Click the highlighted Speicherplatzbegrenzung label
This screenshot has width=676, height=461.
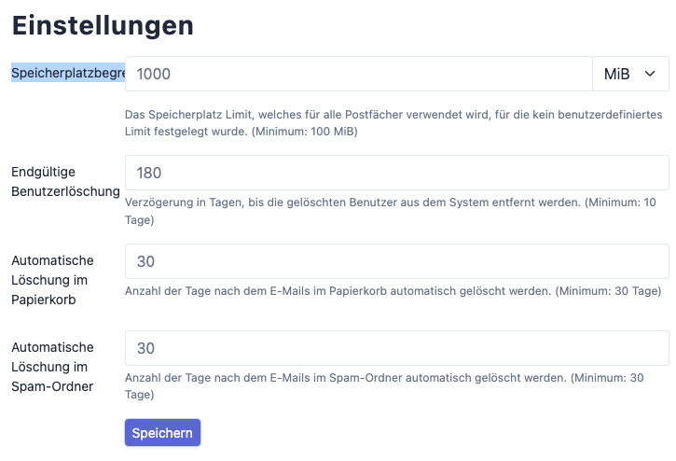(x=68, y=73)
